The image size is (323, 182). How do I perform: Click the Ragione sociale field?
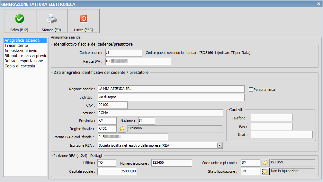pos(171,89)
